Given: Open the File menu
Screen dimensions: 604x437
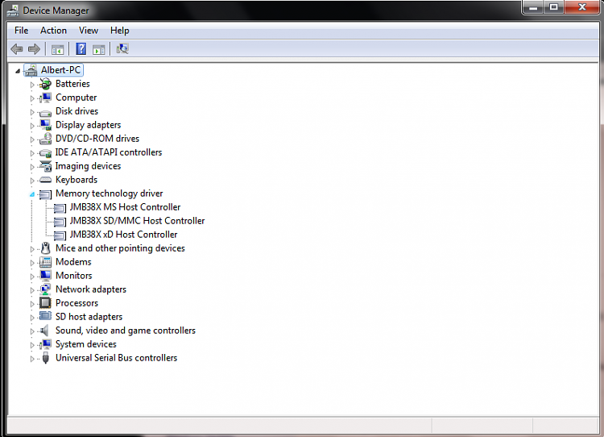Looking at the screenshot, I should tap(21, 31).
